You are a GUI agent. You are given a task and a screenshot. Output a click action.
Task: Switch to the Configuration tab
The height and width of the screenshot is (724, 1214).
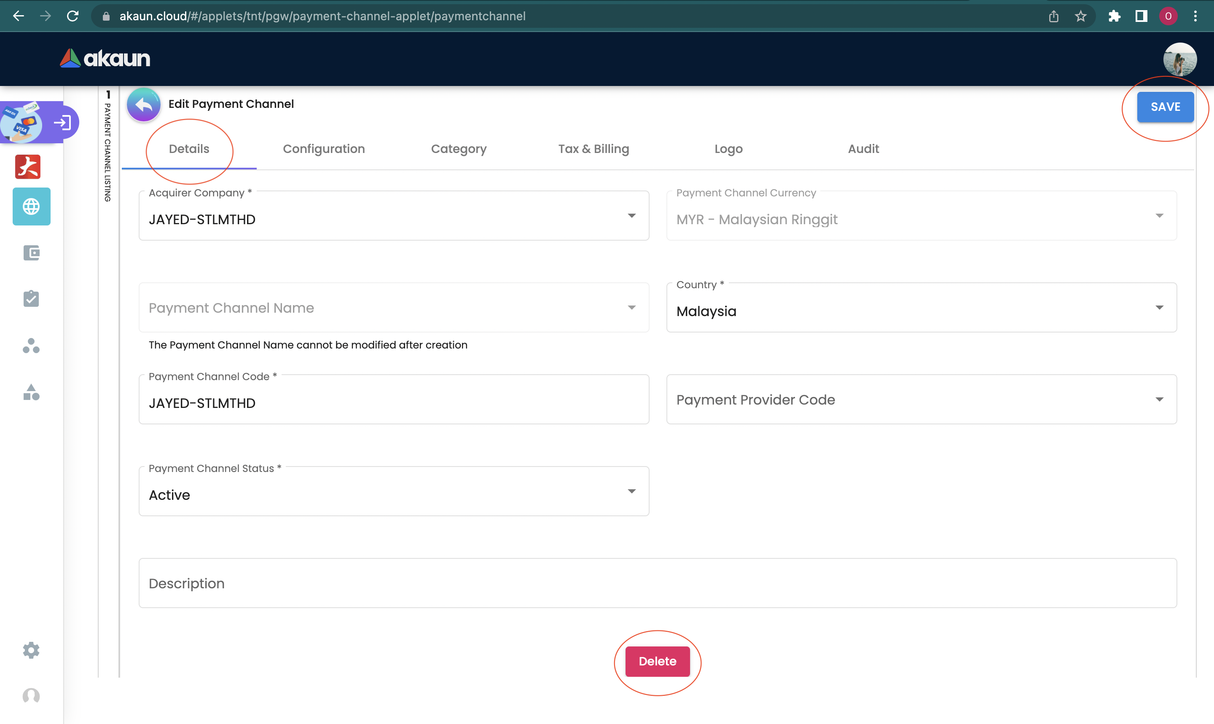pyautogui.click(x=323, y=149)
